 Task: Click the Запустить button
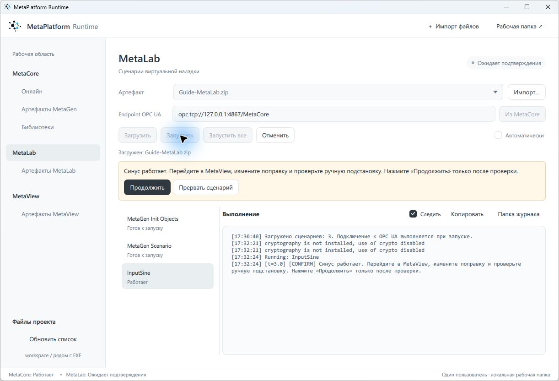[x=180, y=135]
